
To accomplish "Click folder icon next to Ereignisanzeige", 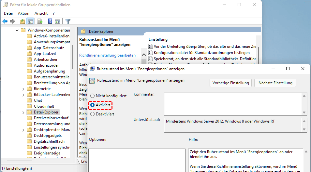I will 29,153.
